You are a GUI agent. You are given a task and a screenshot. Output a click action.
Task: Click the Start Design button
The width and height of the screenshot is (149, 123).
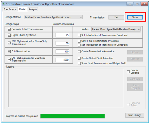tap(135, 115)
